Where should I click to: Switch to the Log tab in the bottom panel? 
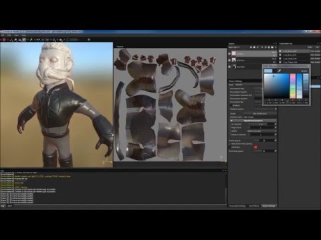[3, 206]
